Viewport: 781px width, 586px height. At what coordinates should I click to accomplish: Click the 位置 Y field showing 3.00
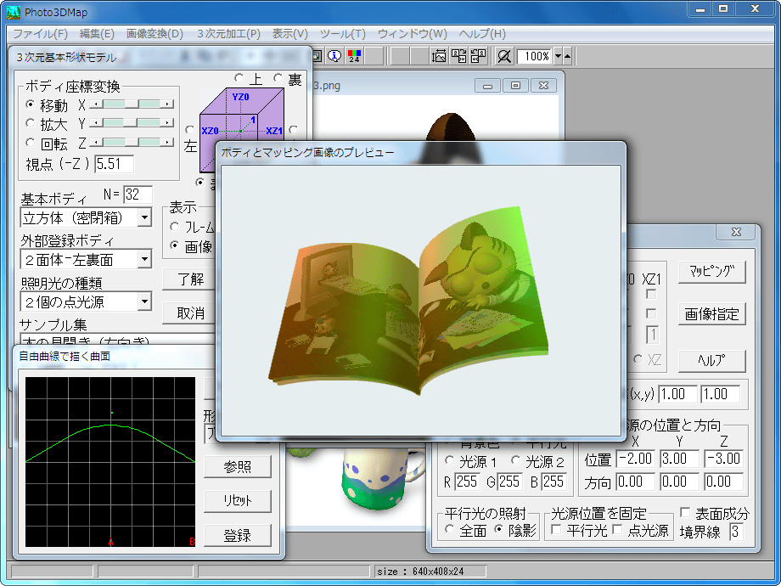679,459
